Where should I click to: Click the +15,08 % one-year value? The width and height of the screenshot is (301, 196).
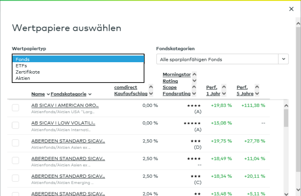tap(221, 123)
